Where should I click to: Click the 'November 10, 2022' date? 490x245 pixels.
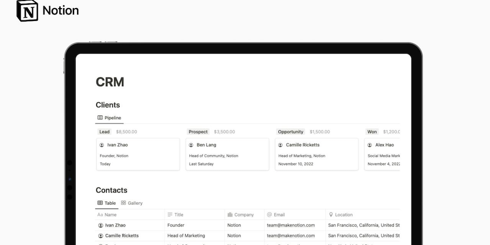pyautogui.click(x=296, y=164)
